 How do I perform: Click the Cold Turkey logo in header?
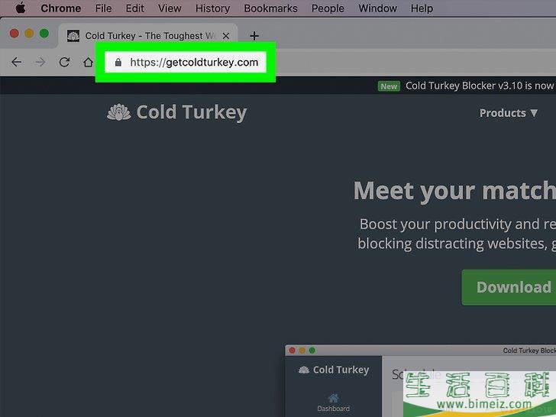pyautogui.click(x=176, y=113)
